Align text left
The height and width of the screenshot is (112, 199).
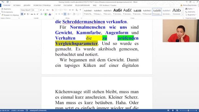(56, 14)
